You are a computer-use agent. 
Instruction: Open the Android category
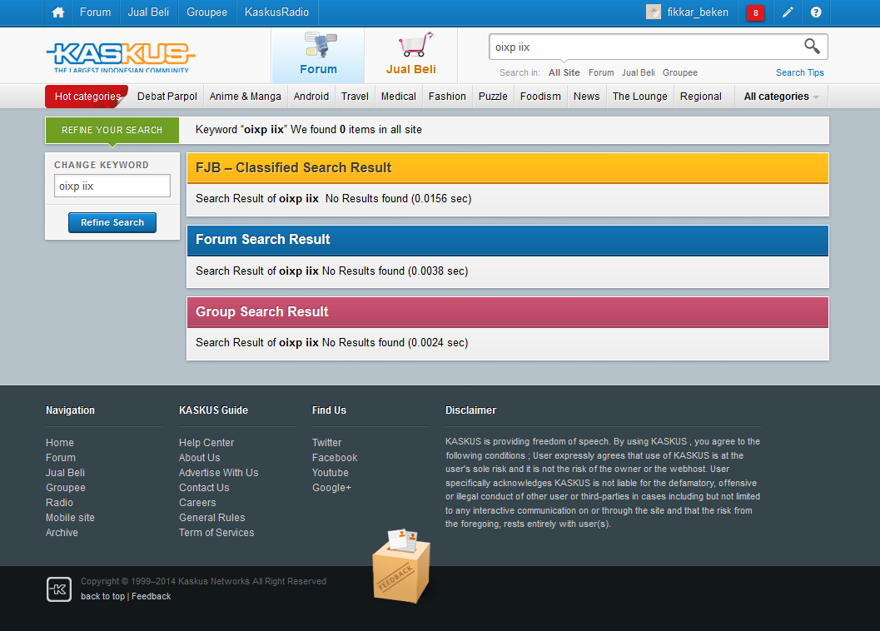pos(311,97)
